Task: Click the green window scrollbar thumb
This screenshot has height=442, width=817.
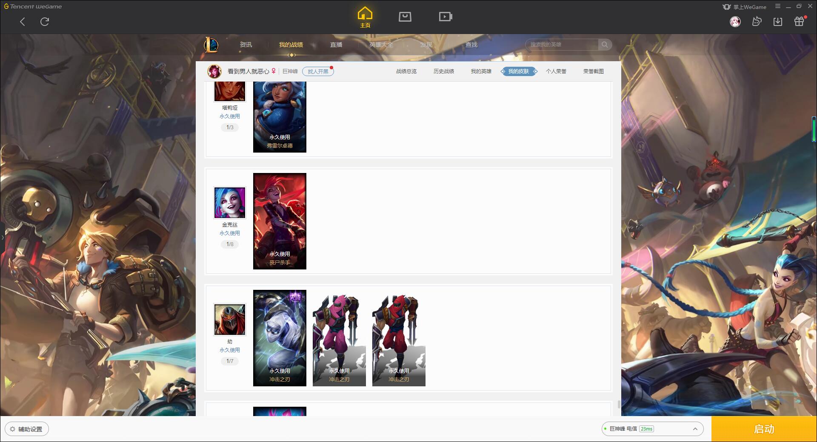Action: tap(814, 130)
